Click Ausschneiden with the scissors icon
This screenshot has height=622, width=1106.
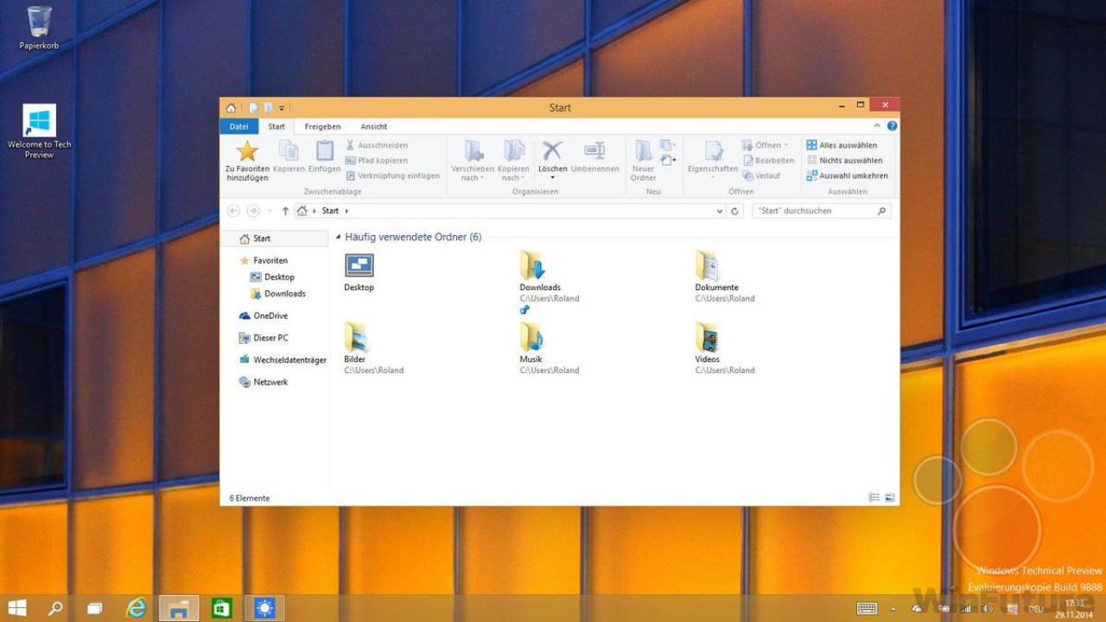tap(377, 145)
